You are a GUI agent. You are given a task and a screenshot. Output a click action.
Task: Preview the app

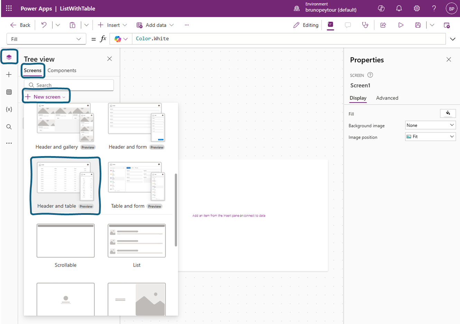click(x=401, y=25)
